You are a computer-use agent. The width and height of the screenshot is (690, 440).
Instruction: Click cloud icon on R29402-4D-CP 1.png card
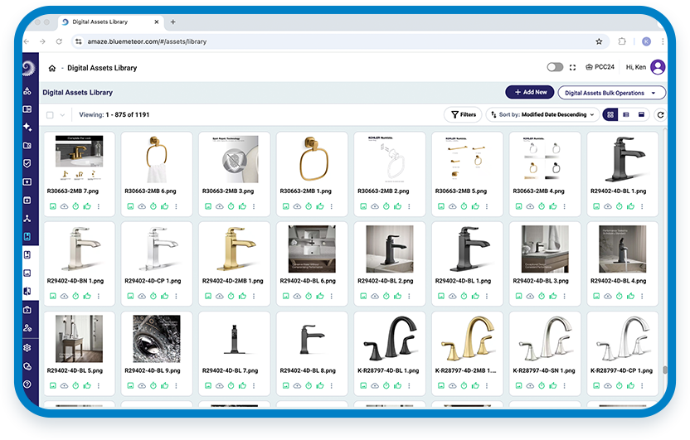[x=142, y=297]
